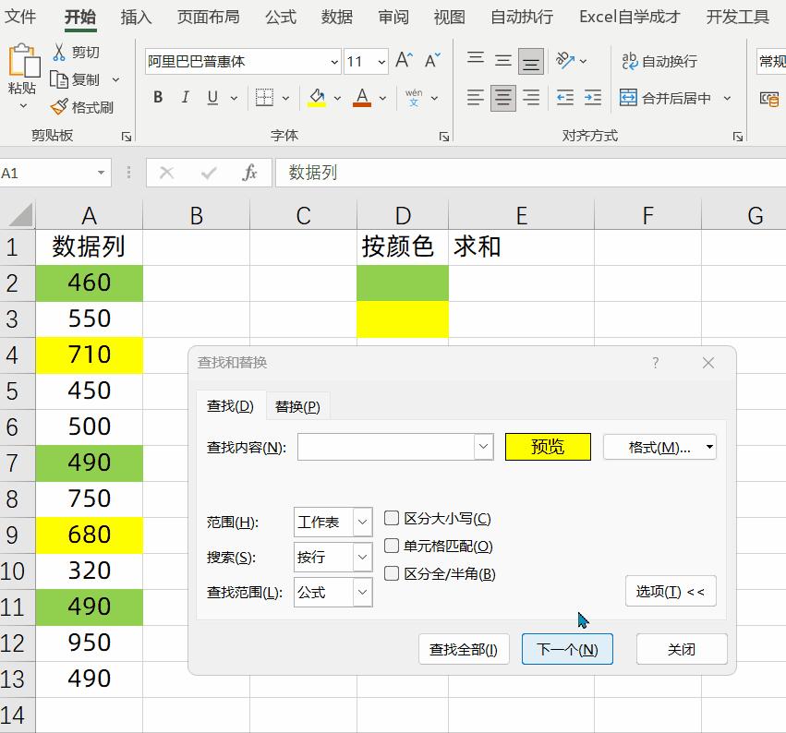
Task: Click the 下一个 button
Action: coord(567,649)
